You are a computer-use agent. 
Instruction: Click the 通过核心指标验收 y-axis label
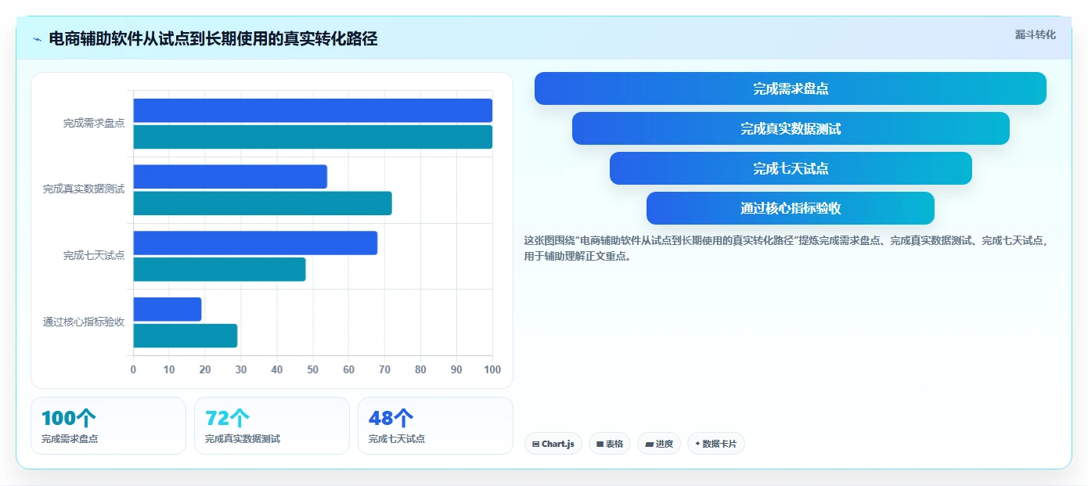(x=84, y=322)
